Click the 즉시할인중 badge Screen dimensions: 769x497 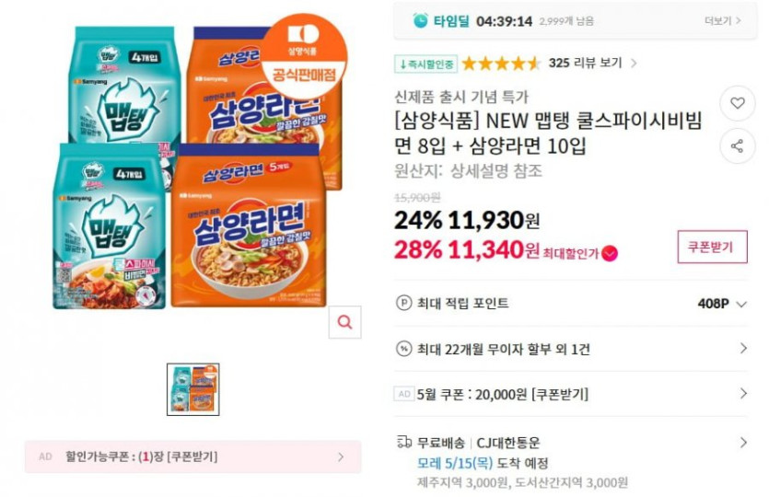[425, 64]
